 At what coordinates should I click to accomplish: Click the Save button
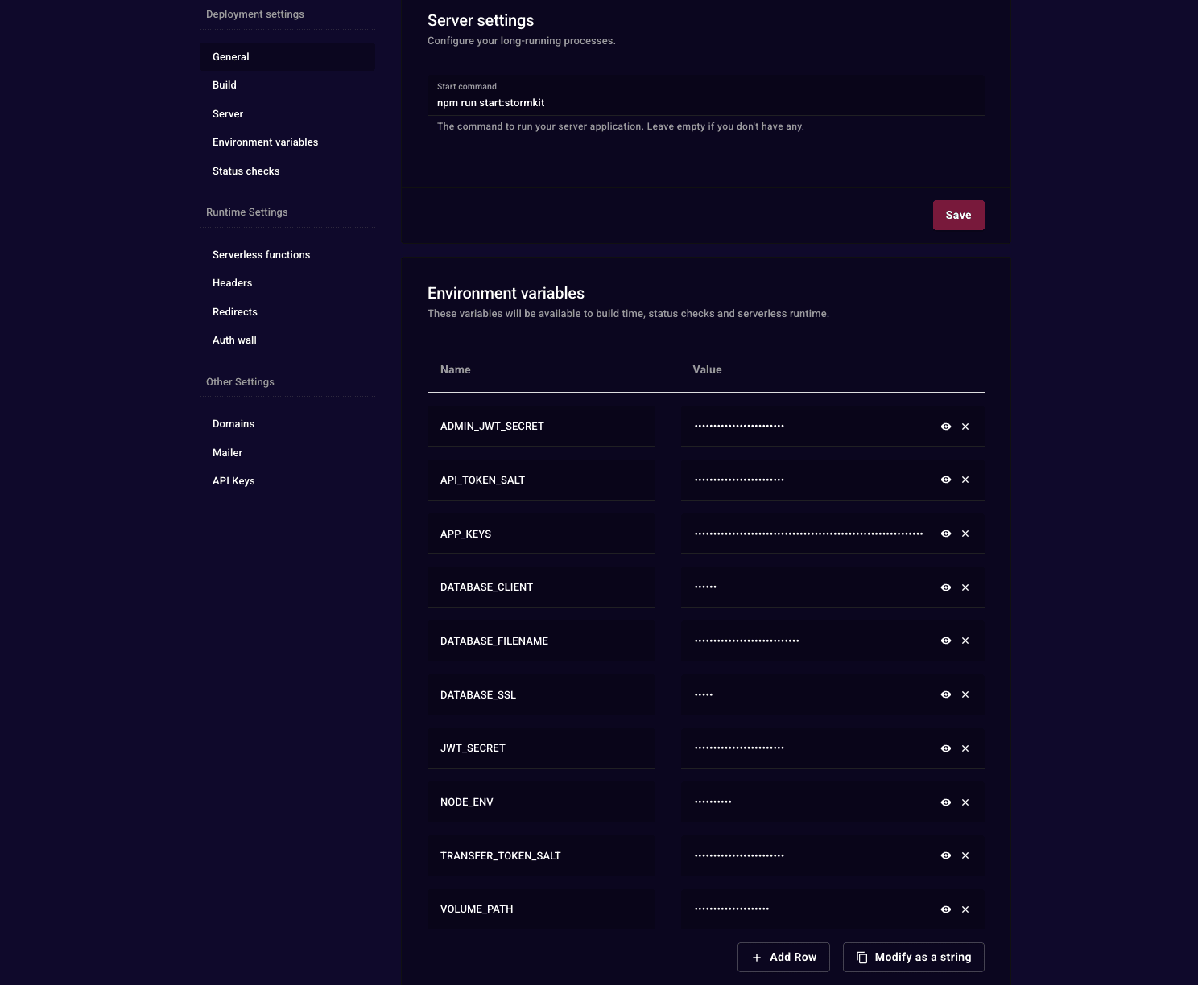[x=958, y=215]
